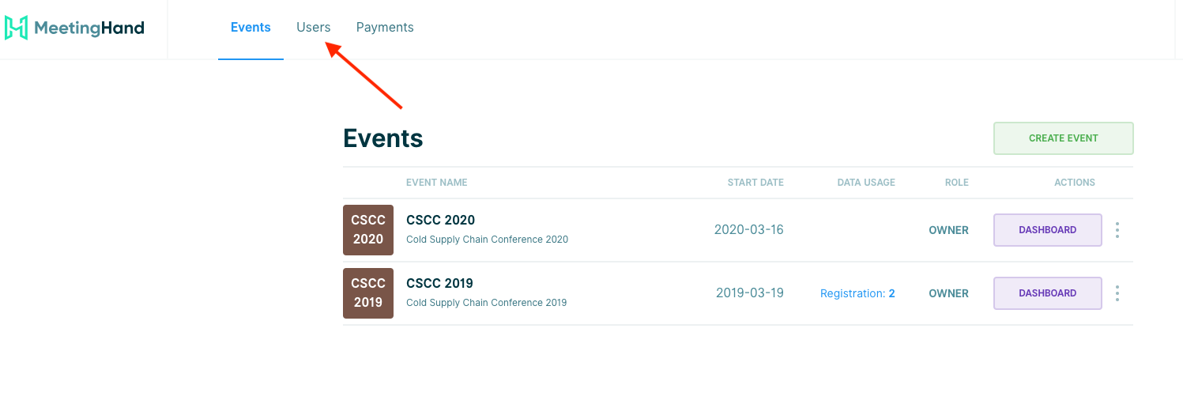Open the Payments tab
This screenshot has width=1183, height=404.
point(385,28)
